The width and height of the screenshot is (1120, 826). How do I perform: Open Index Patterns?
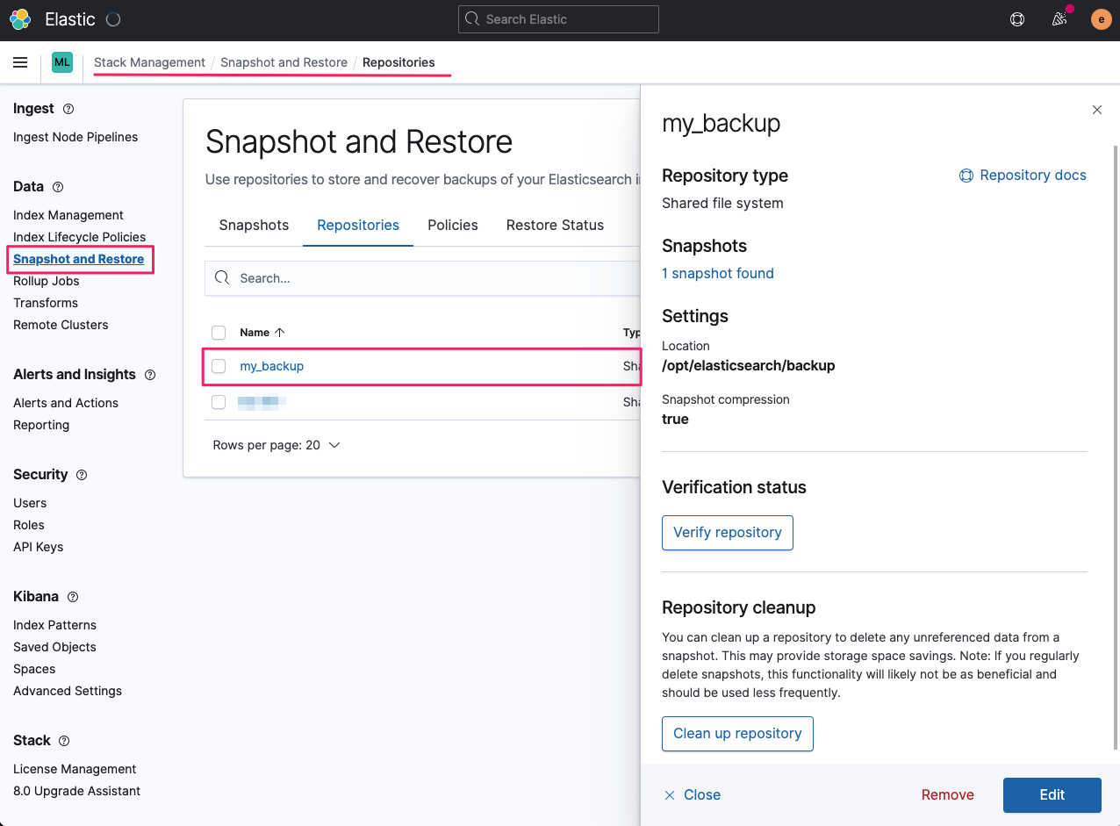pyautogui.click(x=54, y=625)
